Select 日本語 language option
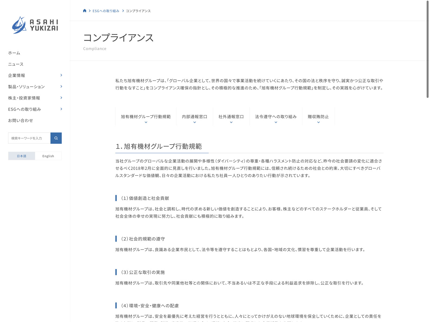Image resolution: width=429 pixels, height=322 pixels. click(x=22, y=156)
